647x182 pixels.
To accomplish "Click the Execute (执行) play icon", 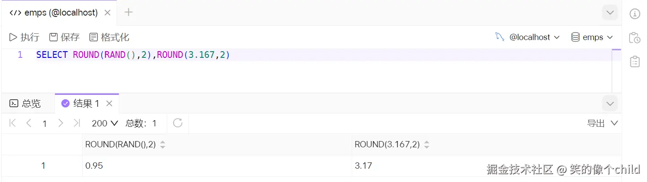I will pos(13,37).
